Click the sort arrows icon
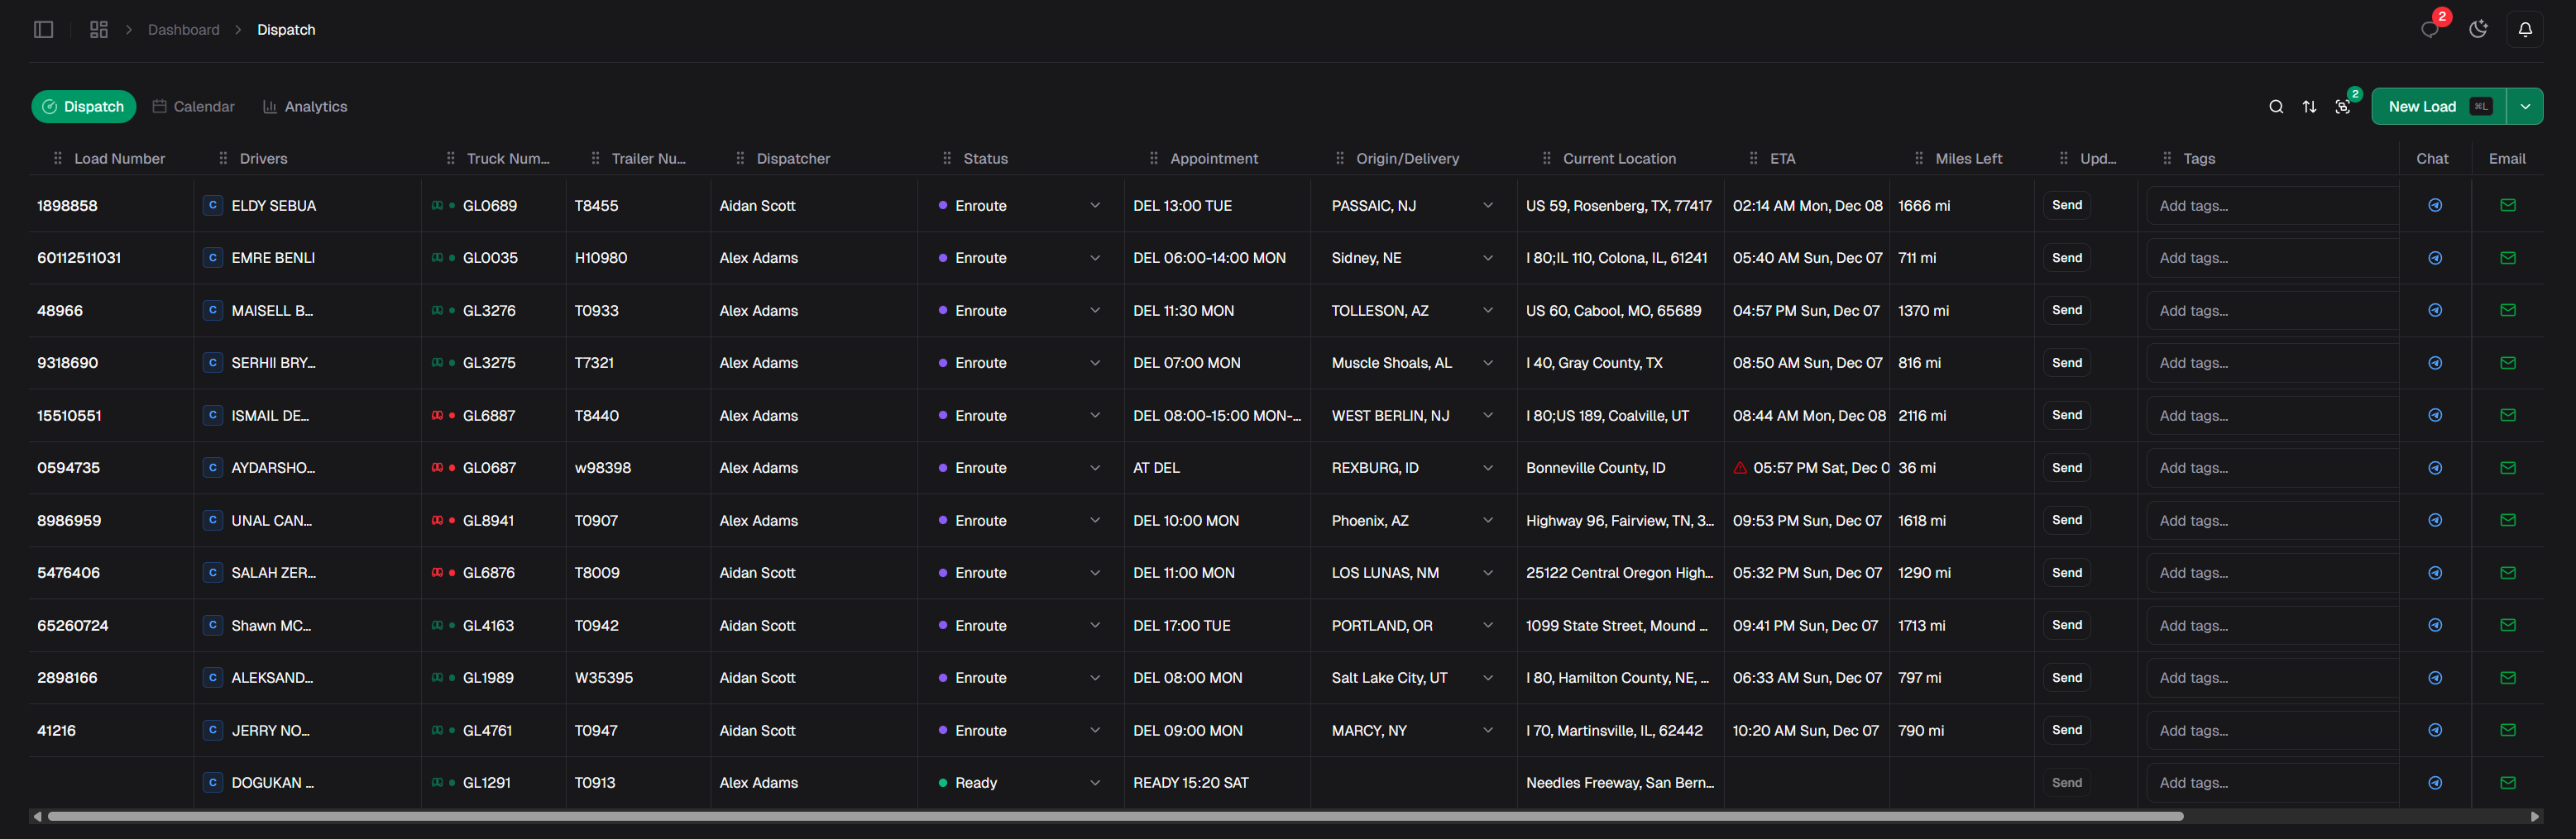Screen dimensions: 2576x839 2309,106
